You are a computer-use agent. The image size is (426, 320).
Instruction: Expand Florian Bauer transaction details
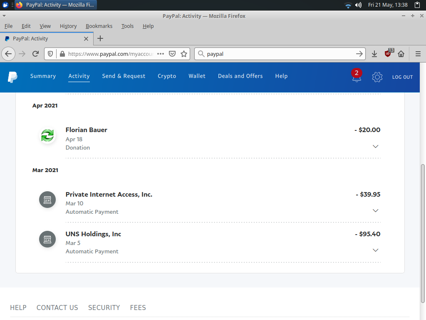point(376,146)
